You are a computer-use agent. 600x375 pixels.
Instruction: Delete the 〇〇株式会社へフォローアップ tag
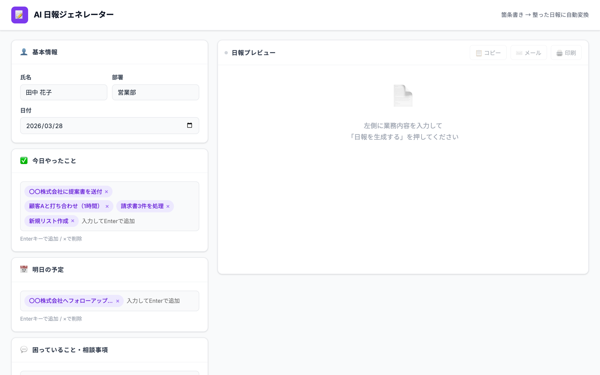pos(118,301)
